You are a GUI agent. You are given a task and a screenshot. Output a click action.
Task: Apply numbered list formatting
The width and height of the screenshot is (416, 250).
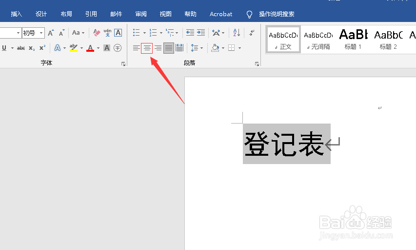click(153, 33)
